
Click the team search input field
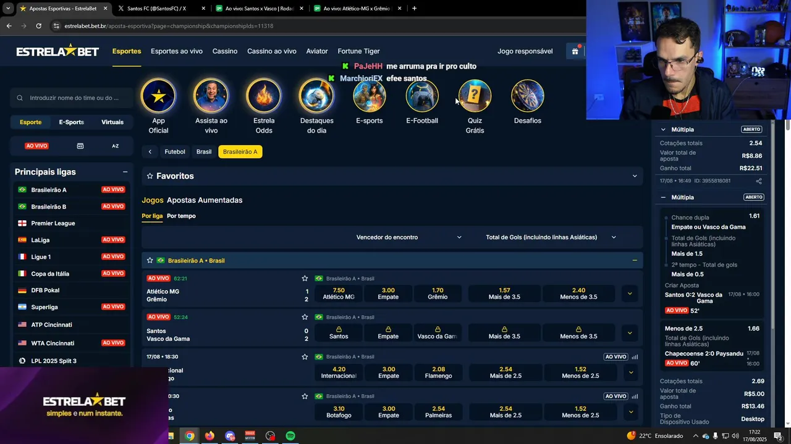[x=72, y=97]
